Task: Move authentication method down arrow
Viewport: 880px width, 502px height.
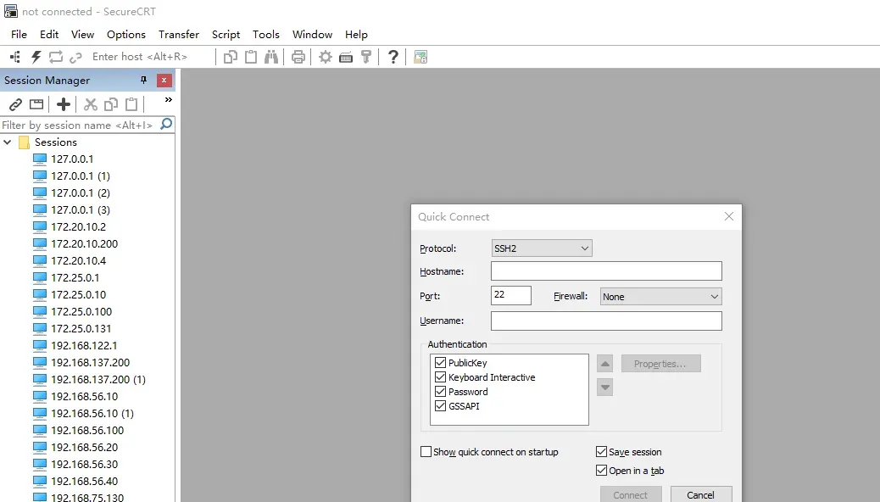Action: click(x=604, y=387)
